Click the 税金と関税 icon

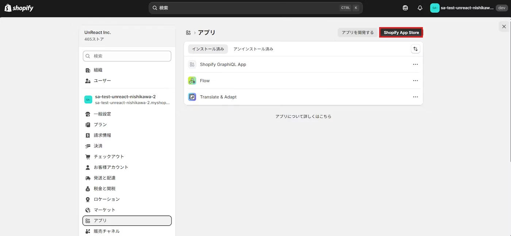88,189
